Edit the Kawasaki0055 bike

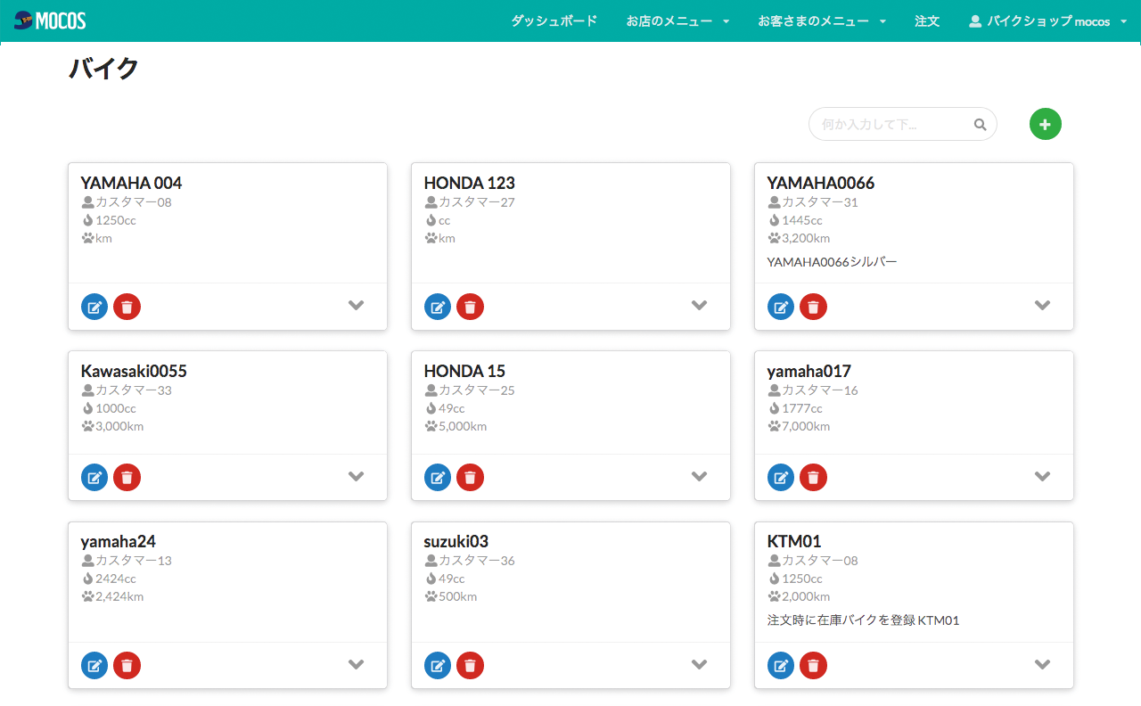click(x=94, y=477)
